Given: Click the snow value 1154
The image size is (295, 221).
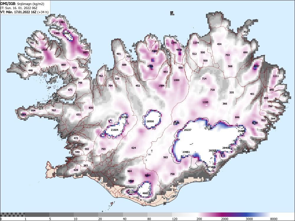Looking at the screenshot, I should pyautogui.click(x=196, y=43).
